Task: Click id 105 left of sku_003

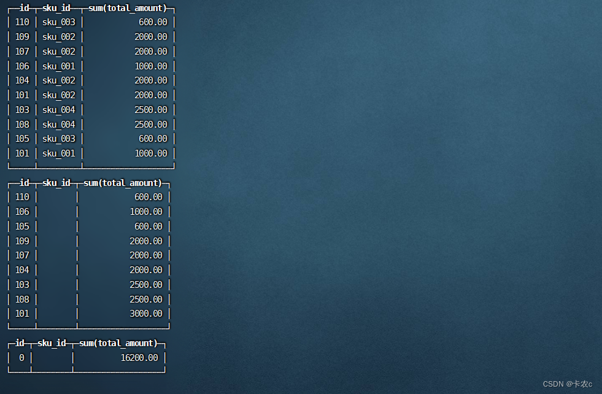Action: pyautogui.click(x=22, y=139)
